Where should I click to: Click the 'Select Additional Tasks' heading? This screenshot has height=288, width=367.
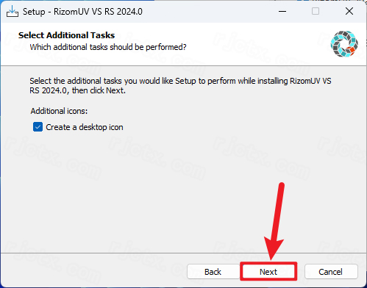(66, 35)
